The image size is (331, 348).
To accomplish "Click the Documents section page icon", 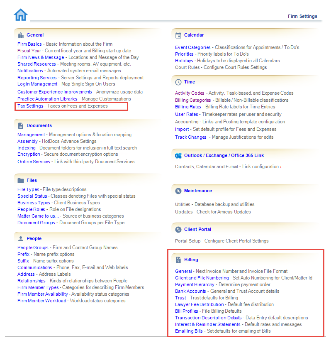I will click(x=21, y=125).
